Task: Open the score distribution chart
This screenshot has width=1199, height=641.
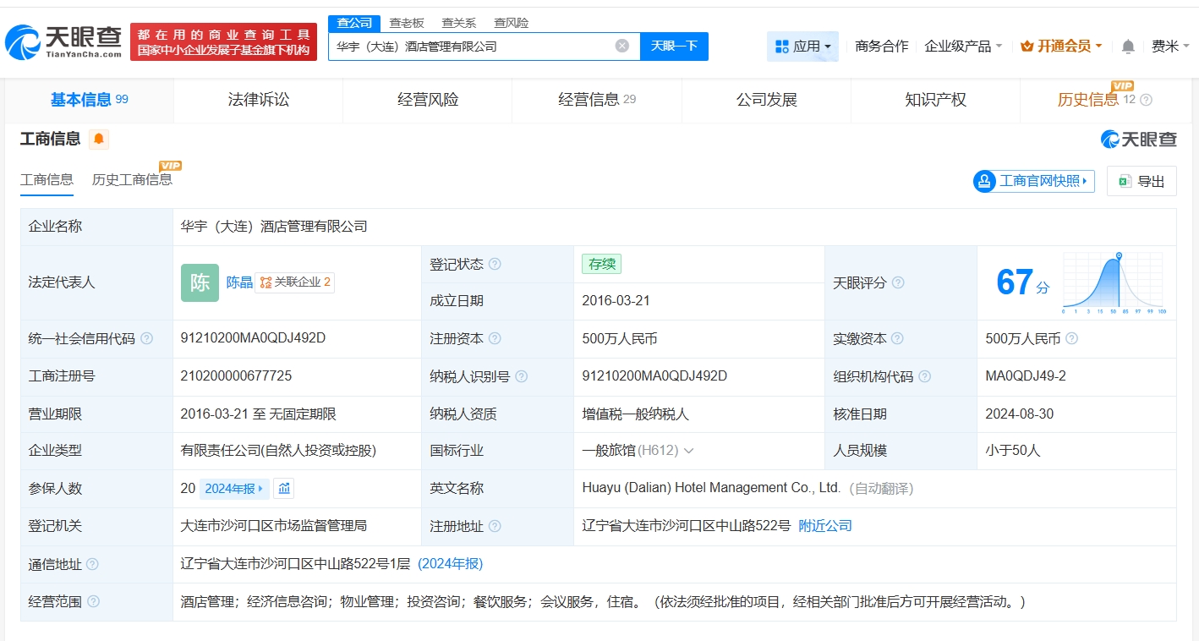Action: click(x=1114, y=283)
